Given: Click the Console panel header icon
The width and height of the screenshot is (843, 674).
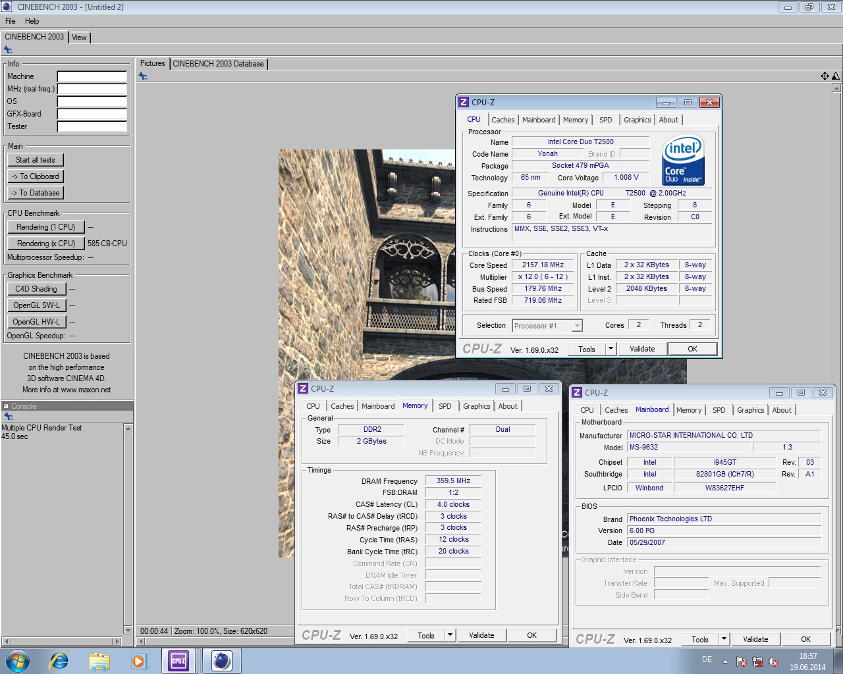Looking at the screenshot, I should [x=6, y=406].
